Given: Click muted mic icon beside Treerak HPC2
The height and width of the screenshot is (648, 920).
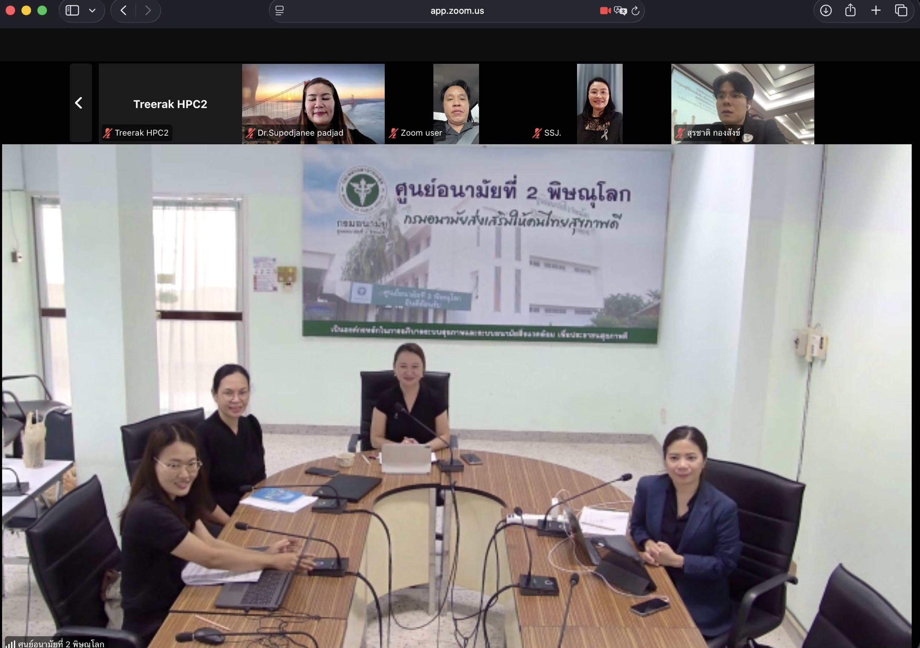Looking at the screenshot, I should 108,133.
